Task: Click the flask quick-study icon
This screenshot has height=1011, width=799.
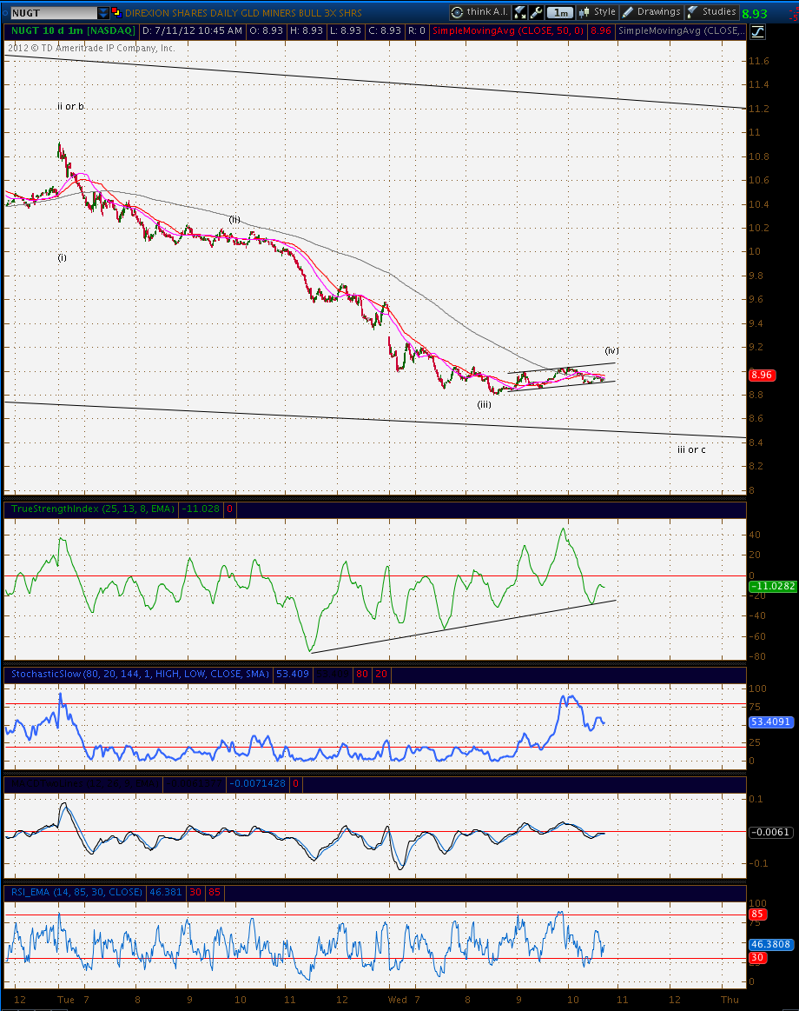Action: click(520, 12)
